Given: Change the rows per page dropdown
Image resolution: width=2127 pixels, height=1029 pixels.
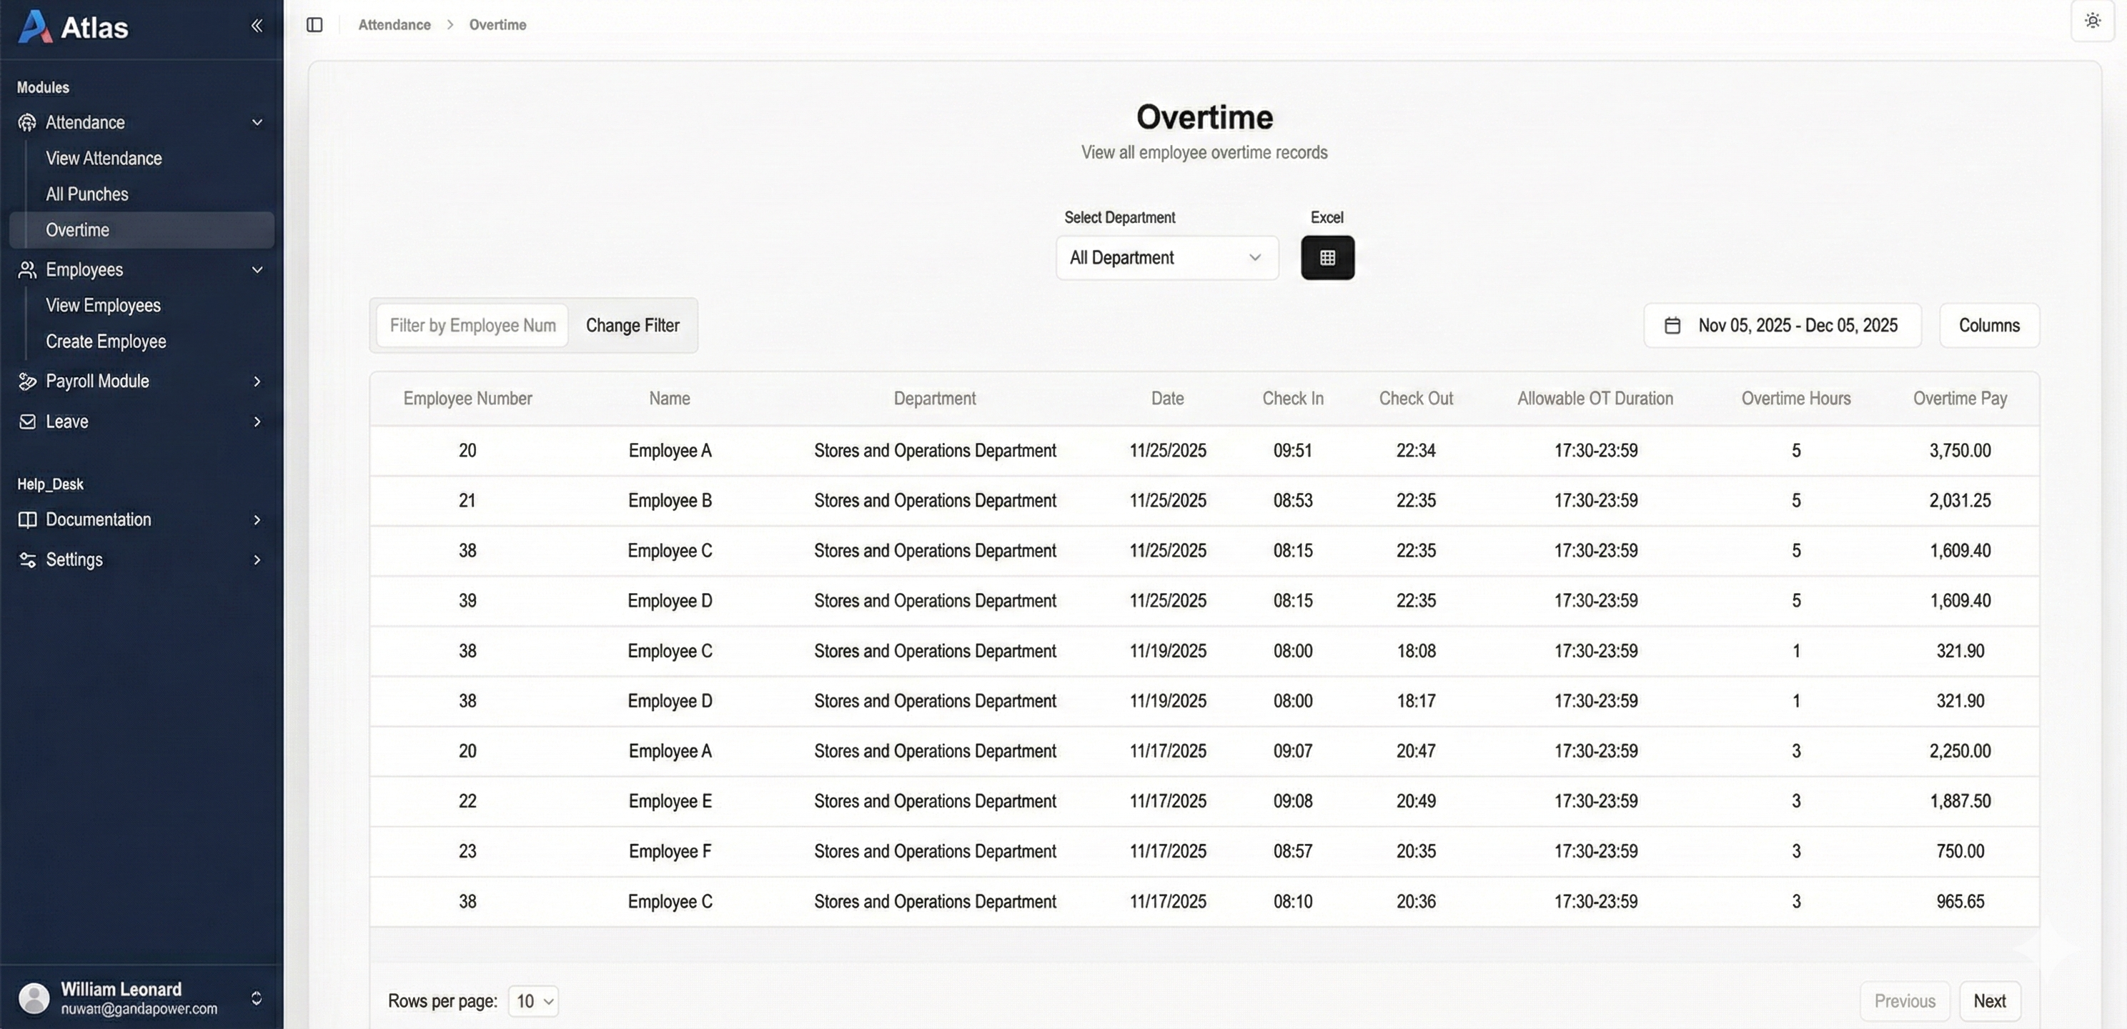Looking at the screenshot, I should 532,1000.
